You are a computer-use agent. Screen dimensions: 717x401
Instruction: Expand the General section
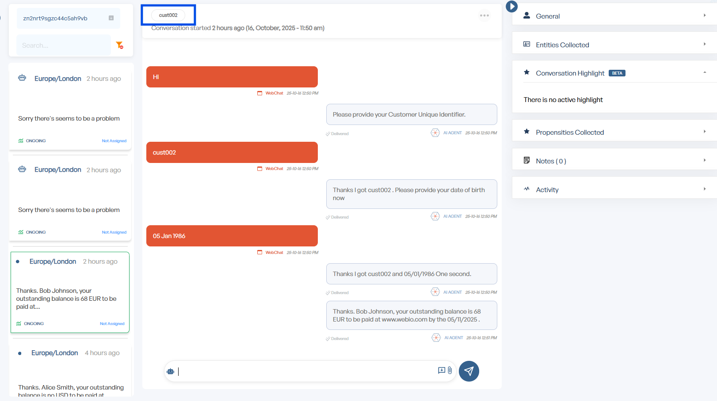614,16
